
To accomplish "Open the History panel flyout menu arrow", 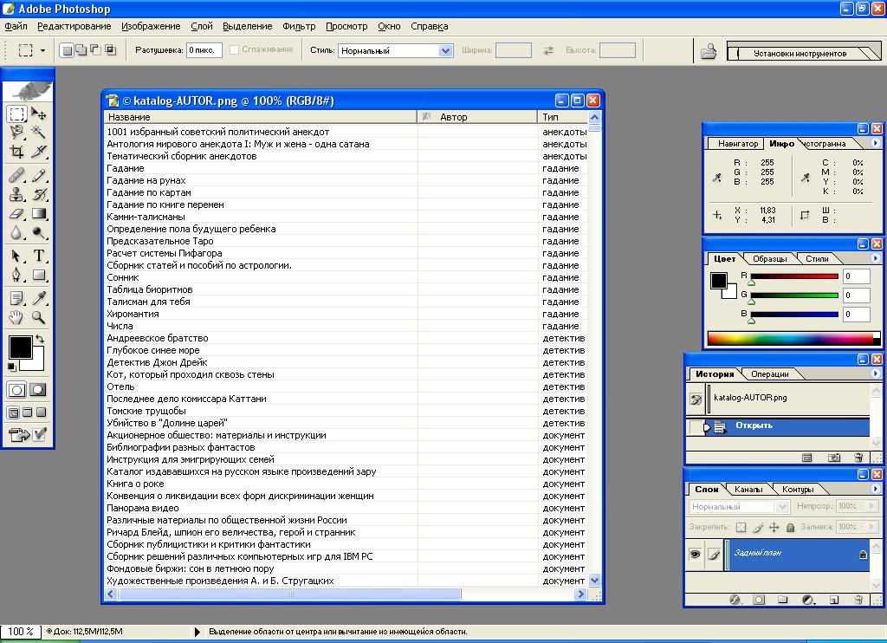I will click(875, 373).
